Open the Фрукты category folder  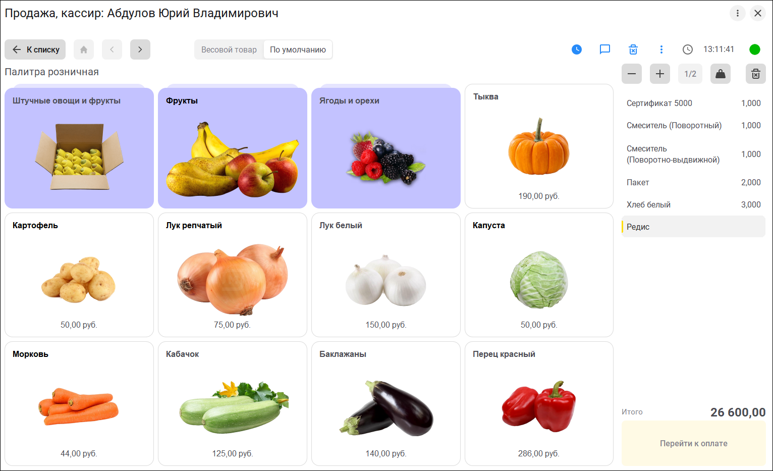click(x=233, y=148)
